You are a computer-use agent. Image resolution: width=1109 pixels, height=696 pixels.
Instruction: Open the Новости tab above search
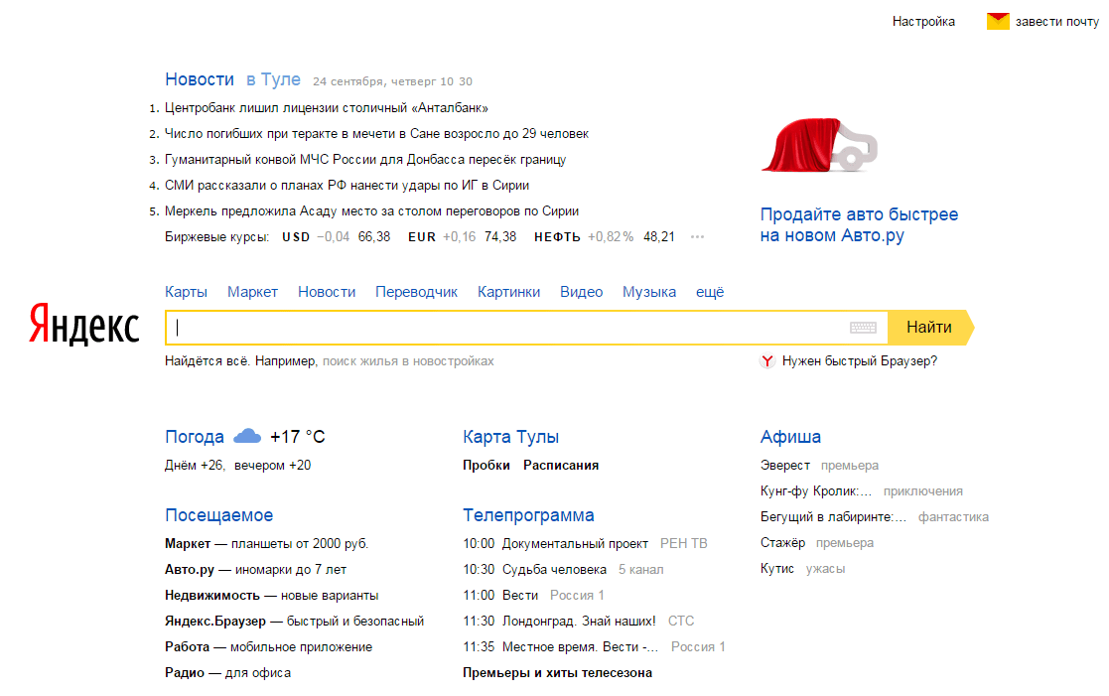(327, 292)
